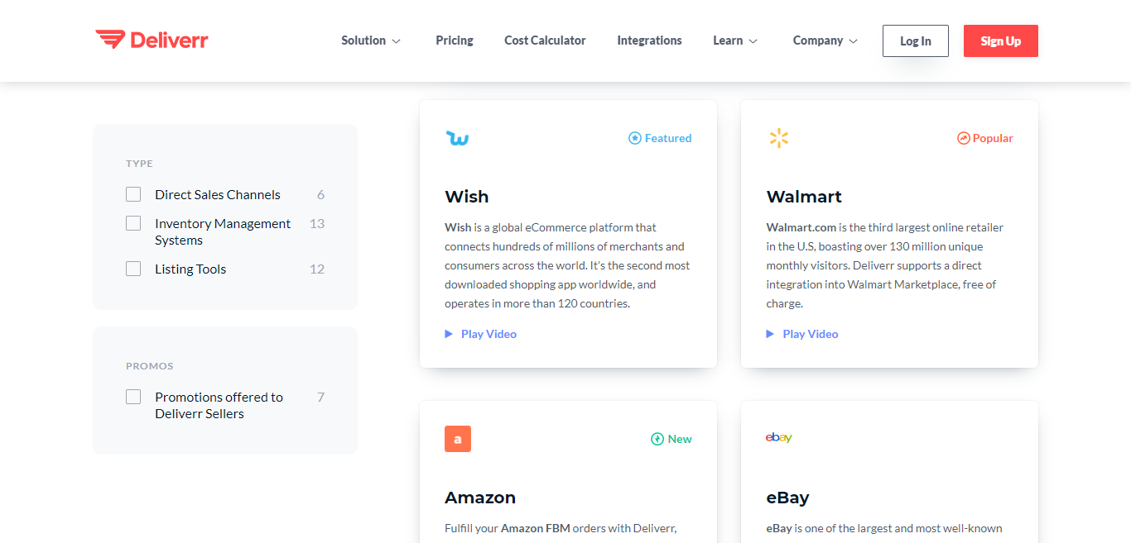Open the Learn dropdown menu

coord(735,40)
